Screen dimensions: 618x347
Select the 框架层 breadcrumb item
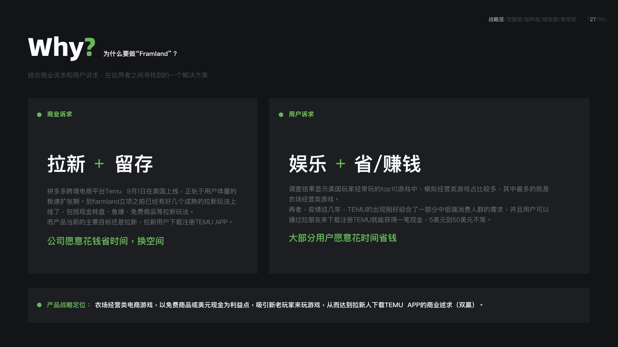coord(550,20)
